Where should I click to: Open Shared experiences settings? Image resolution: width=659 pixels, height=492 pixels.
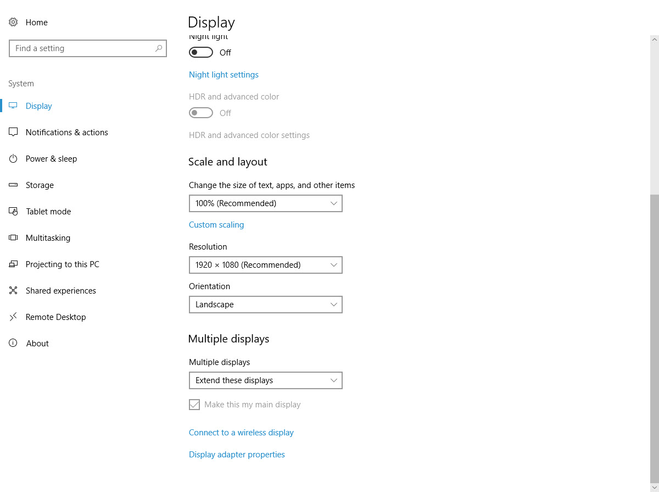point(13,290)
